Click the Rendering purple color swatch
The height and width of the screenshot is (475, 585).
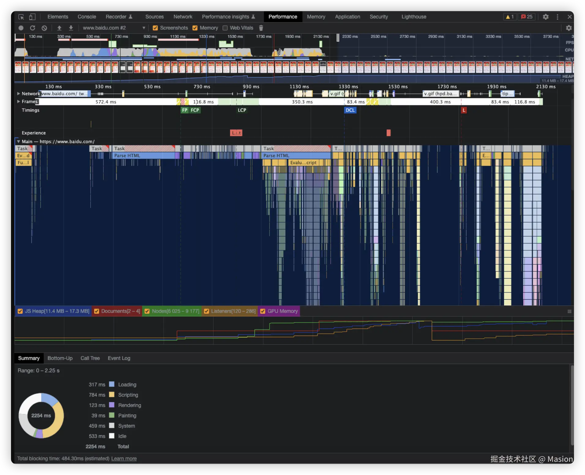click(x=112, y=405)
